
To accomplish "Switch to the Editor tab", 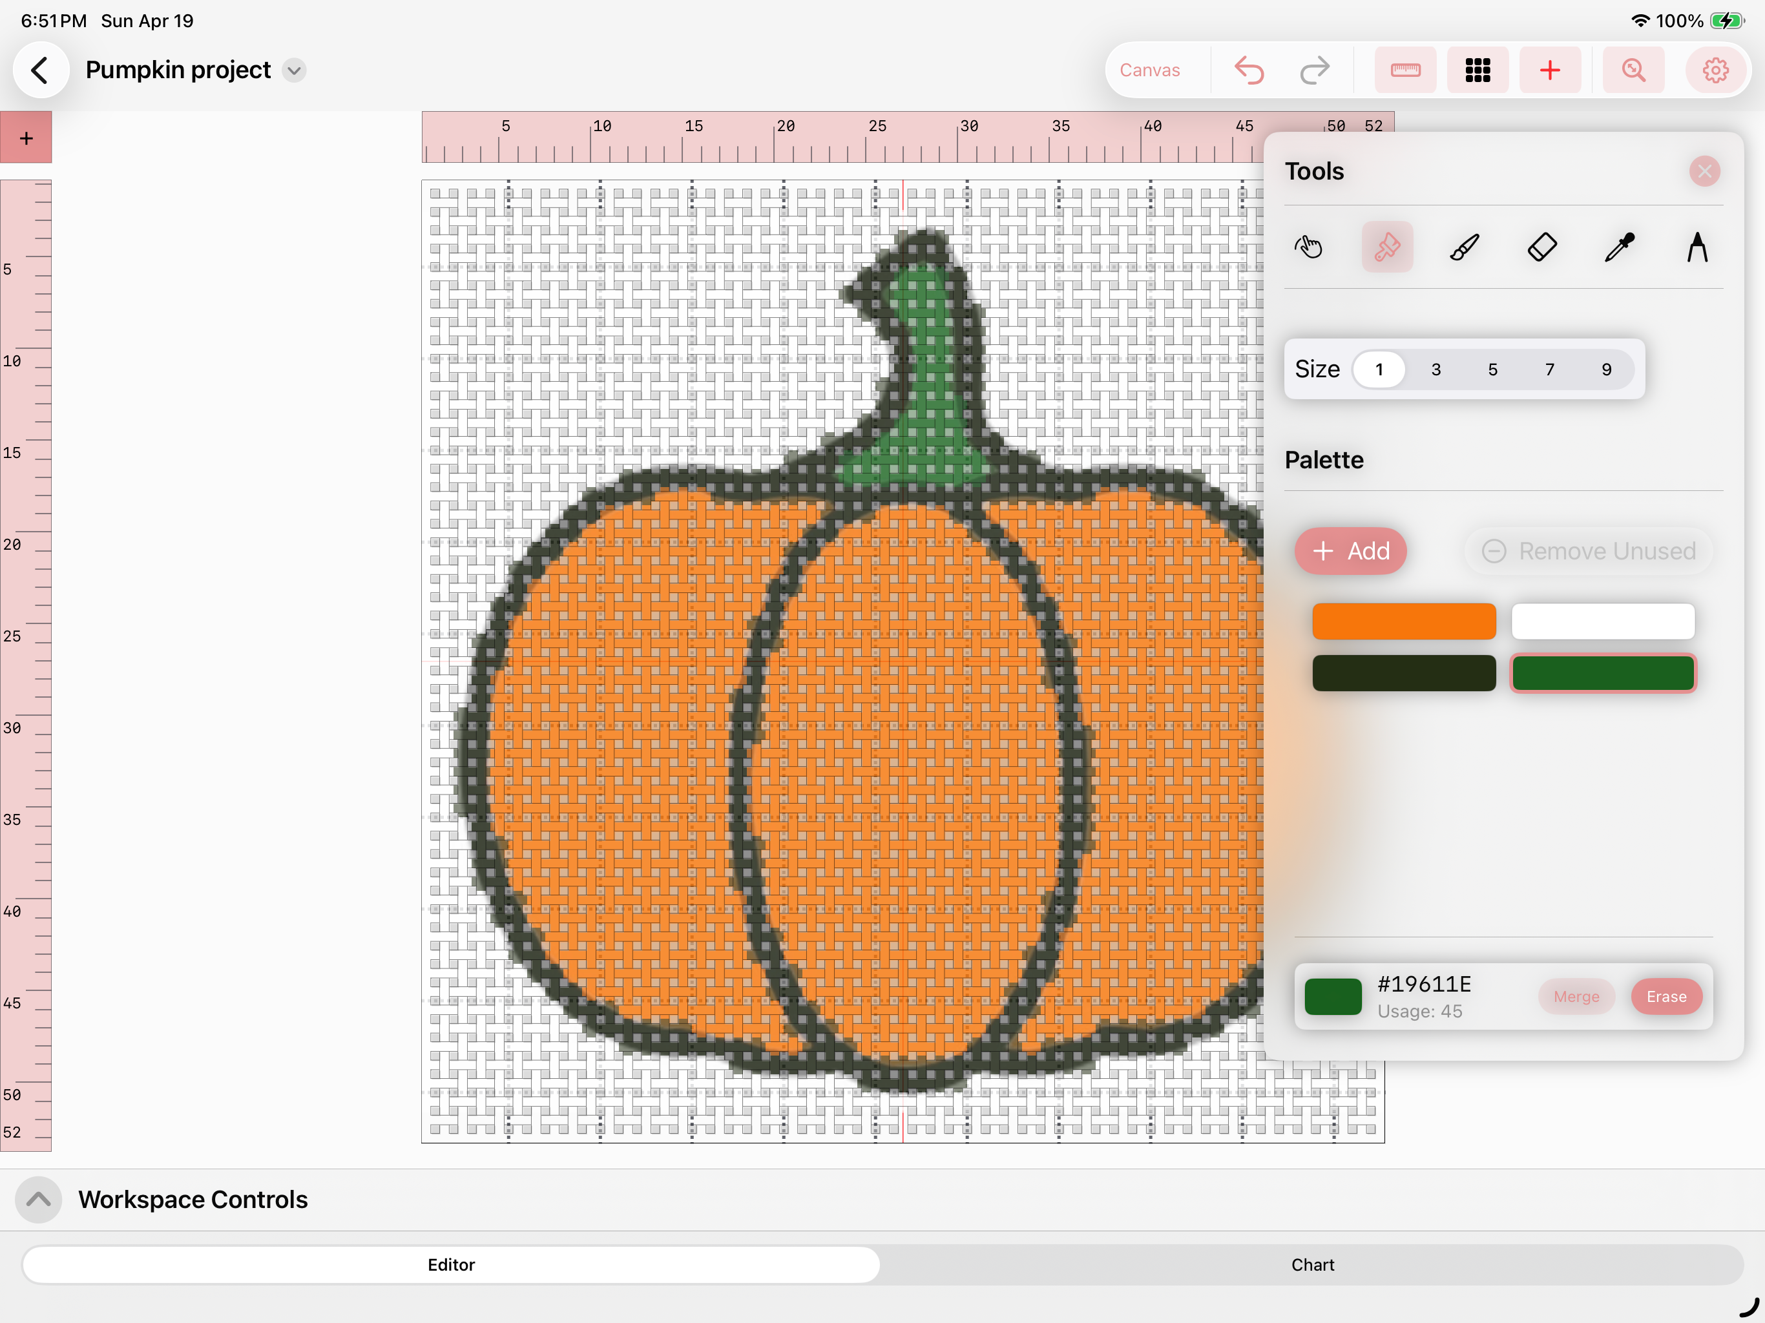I will pyautogui.click(x=451, y=1265).
